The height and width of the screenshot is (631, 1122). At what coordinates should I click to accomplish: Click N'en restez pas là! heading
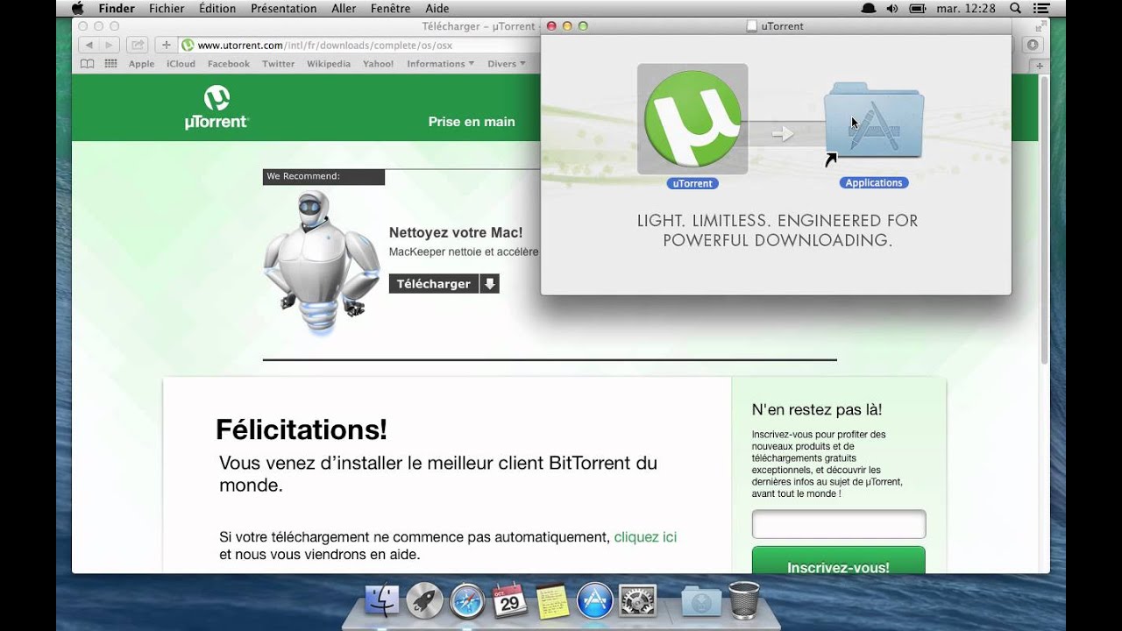(817, 410)
